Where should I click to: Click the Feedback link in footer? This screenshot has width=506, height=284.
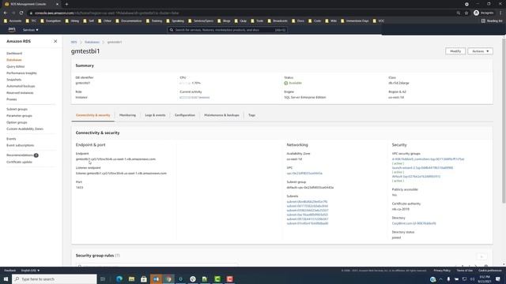9,271
